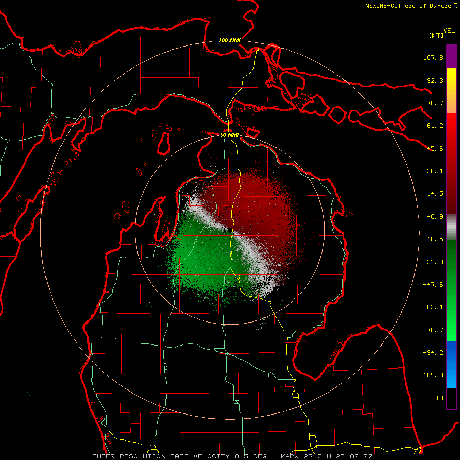Screen dimensions: 460x460
Task: Click the 50 NMI range ring label
Action: [229, 135]
